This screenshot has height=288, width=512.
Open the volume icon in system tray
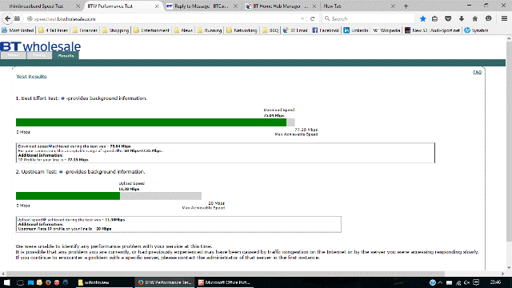(466, 282)
